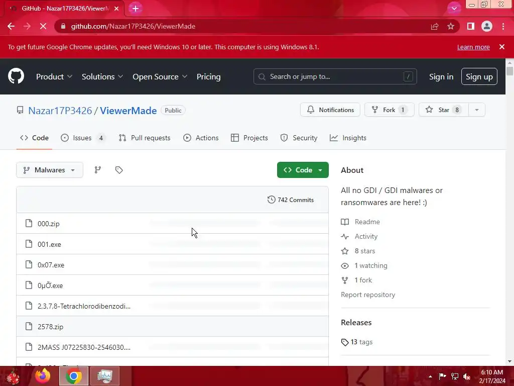Focus the Search or jump to field
This screenshot has height=386, width=514.
click(335, 76)
